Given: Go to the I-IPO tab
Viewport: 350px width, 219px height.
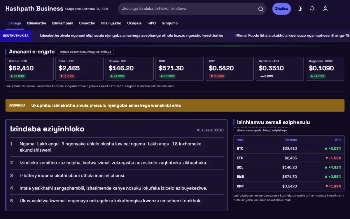Looking at the screenshot, I should click(152, 23).
